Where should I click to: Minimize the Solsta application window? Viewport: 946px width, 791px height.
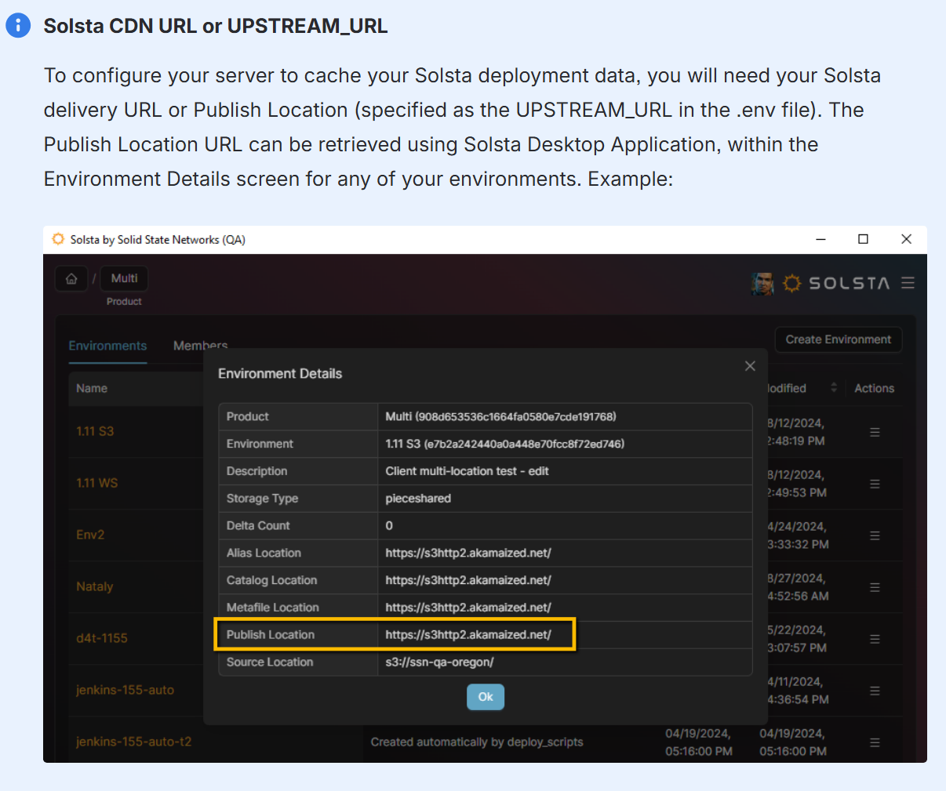click(x=820, y=239)
